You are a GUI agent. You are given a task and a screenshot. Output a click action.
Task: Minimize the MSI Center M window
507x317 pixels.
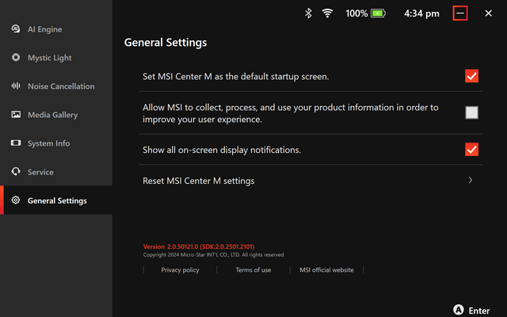coord(460,13)
